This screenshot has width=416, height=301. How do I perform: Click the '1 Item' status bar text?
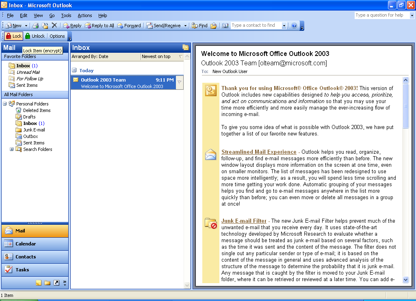[7, 295]
